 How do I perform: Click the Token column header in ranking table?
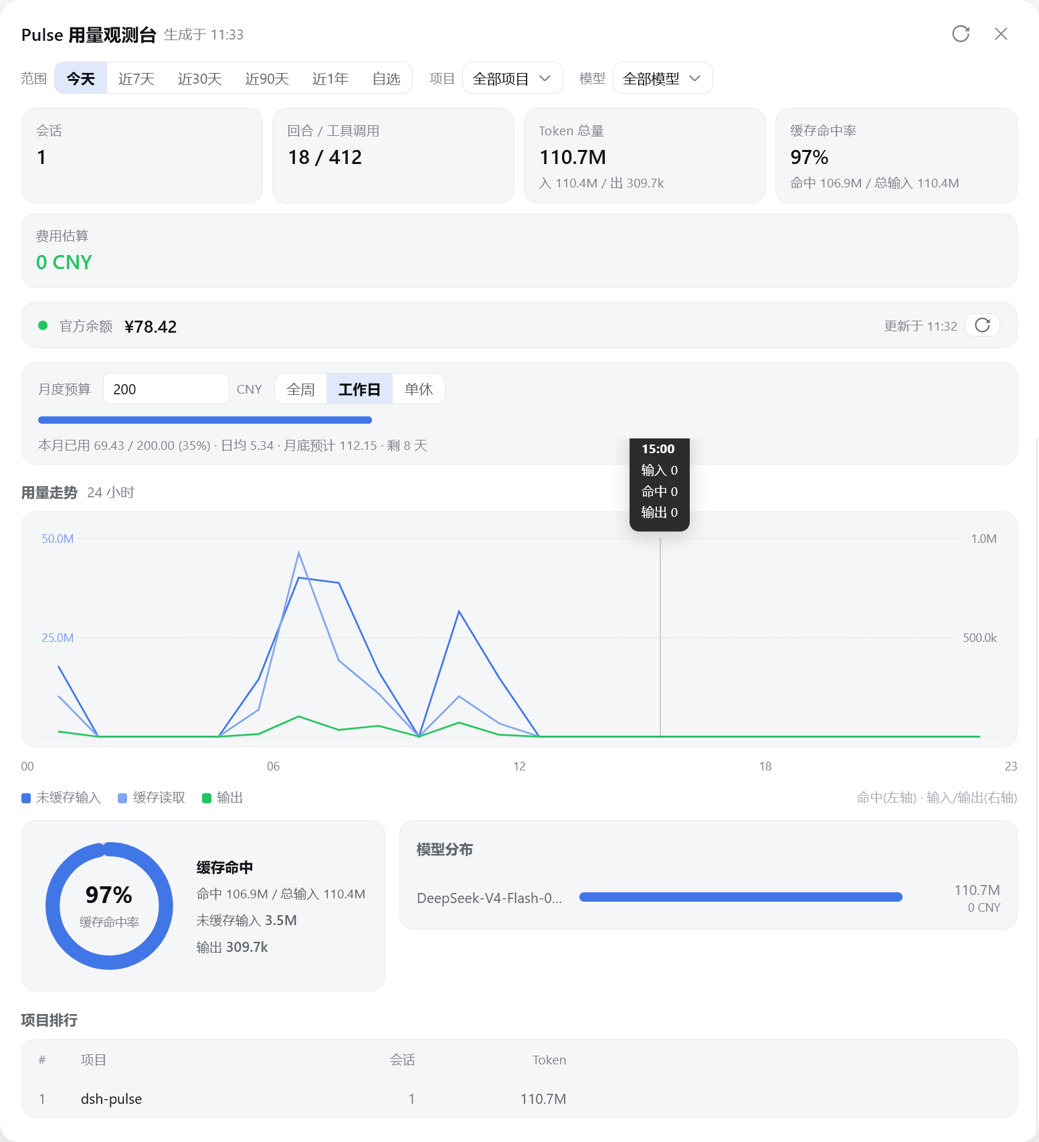click(x=549, y=1060)
